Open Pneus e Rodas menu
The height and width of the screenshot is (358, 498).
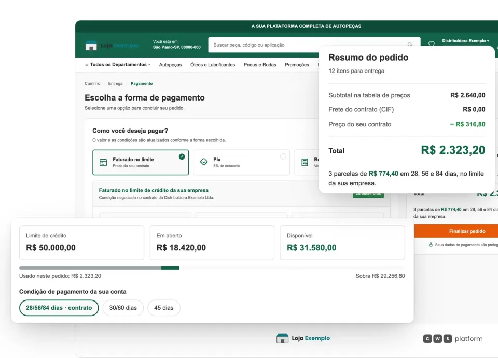260,65
